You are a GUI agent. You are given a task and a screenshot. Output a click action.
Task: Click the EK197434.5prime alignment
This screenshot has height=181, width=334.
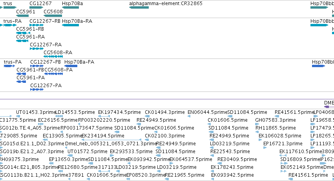click(x=104, y=116)
